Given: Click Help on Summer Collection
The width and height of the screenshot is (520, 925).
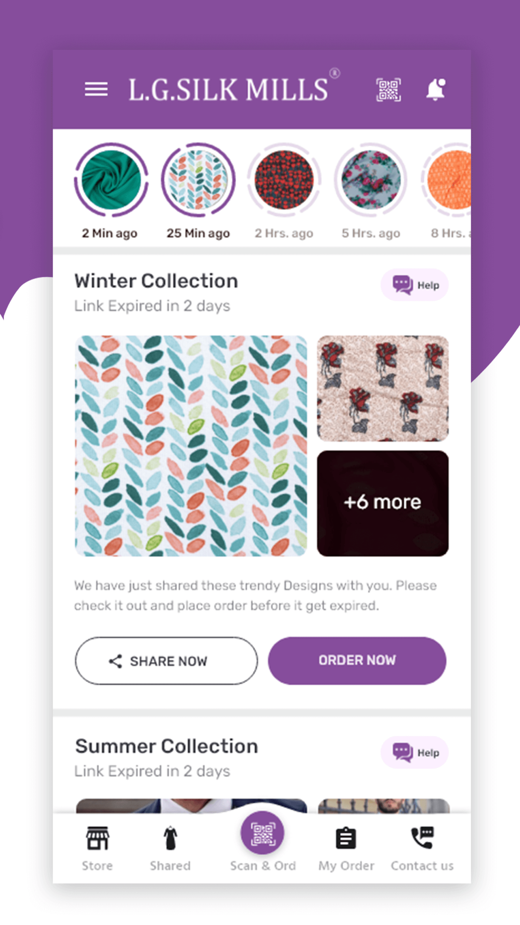Looking at the screenshot, I should click(414, 752).
